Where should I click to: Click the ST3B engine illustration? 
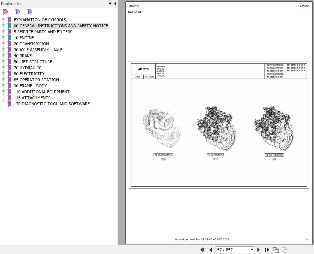click(x=216, y=128)
